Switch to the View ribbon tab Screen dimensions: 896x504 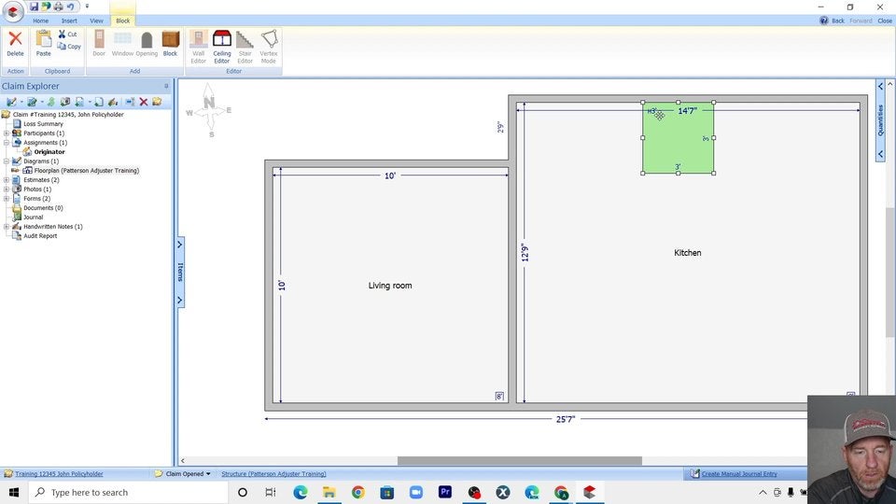[96, 21]
